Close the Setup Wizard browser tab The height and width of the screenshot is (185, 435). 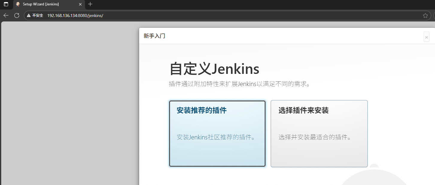[x=80, y=4]
